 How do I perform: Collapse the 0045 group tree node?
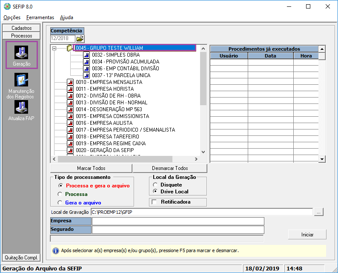(54, 48)
